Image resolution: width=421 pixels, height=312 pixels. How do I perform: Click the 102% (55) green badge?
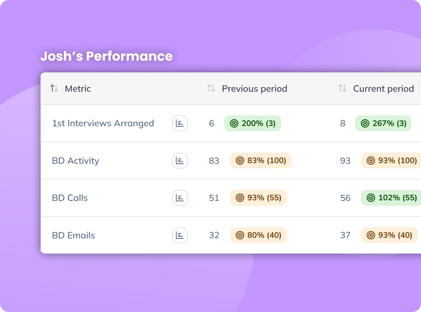(x=391, y=198)
